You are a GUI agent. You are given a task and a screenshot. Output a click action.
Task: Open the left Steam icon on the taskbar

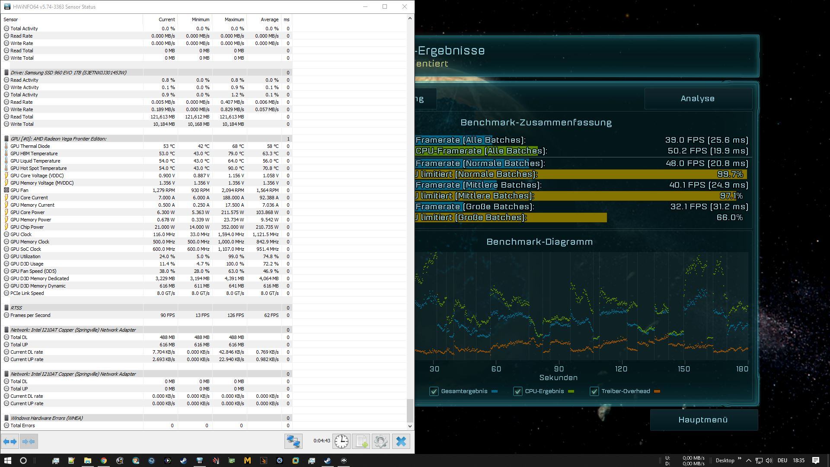[184, 461]
